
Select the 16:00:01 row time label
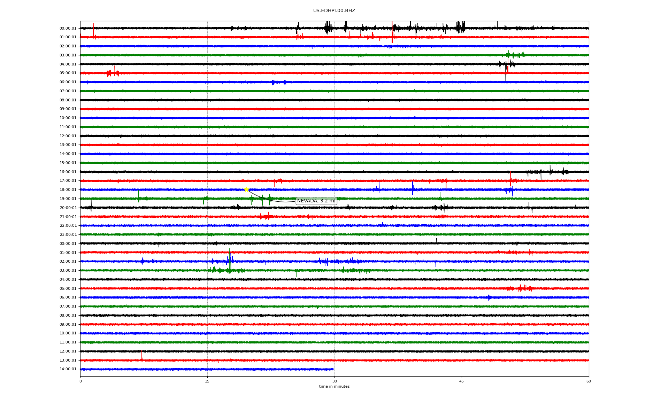[x=68, y=172]
